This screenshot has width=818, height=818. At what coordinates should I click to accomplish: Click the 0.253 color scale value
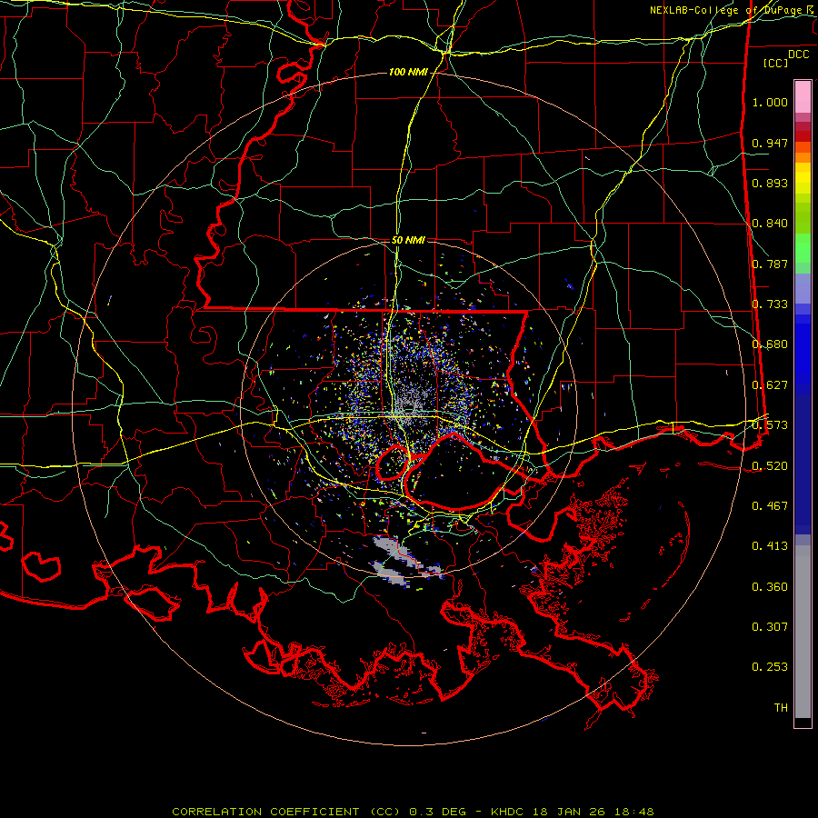tap(770, 667)
